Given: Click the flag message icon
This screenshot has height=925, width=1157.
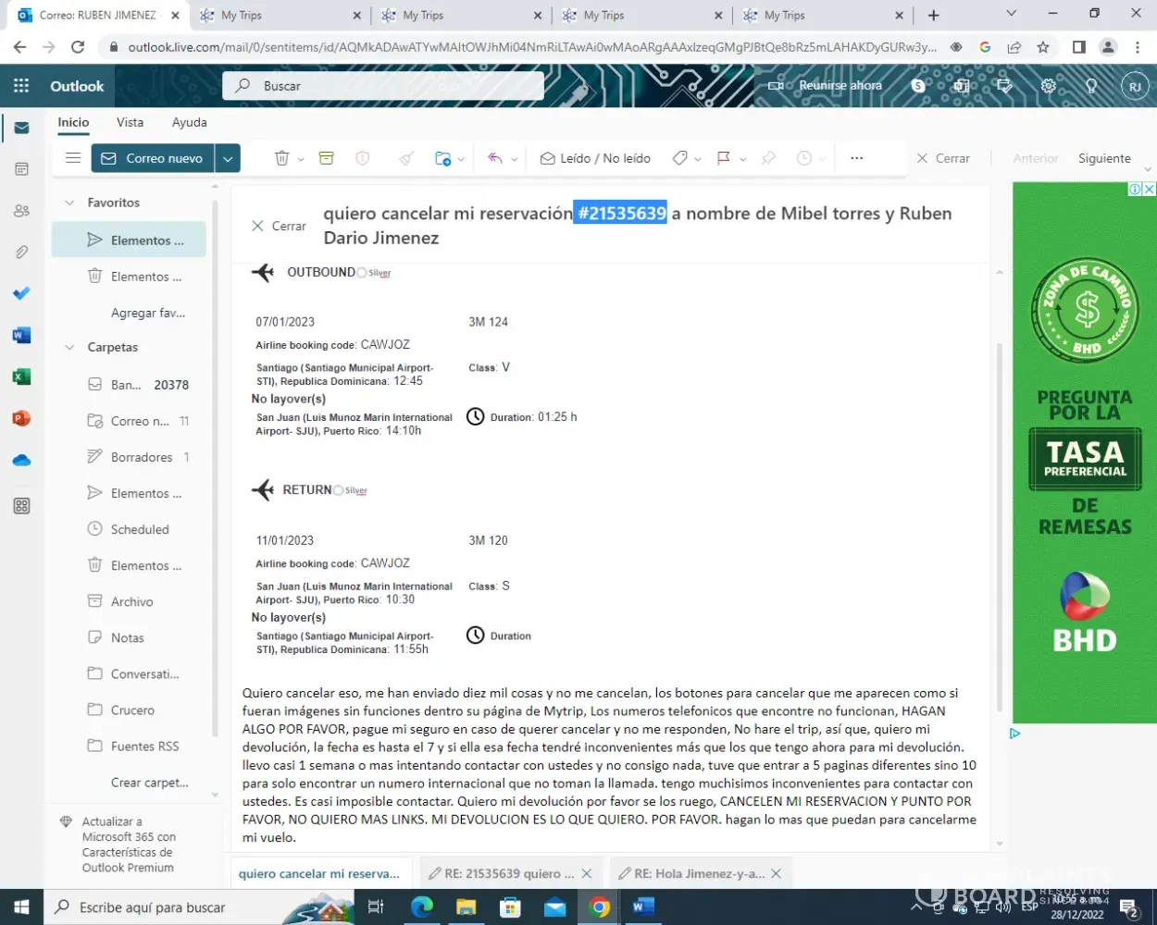Looking at the screenshot, I should [724, 158].
